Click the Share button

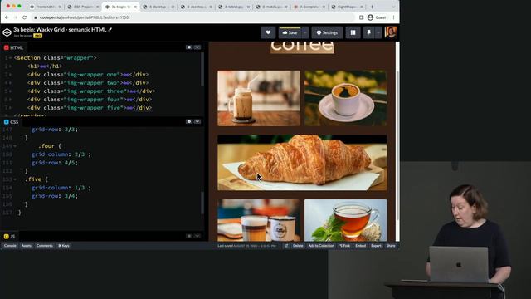click(x=391, y=246)
